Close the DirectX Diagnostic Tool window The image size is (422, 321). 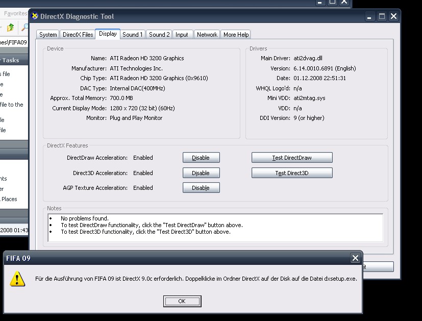tap(393, 16)
